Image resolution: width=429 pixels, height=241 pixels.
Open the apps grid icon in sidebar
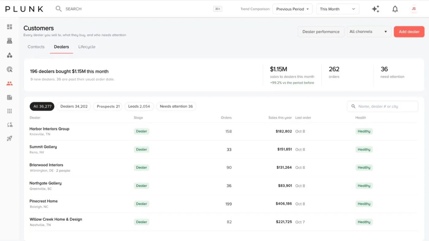9,111
